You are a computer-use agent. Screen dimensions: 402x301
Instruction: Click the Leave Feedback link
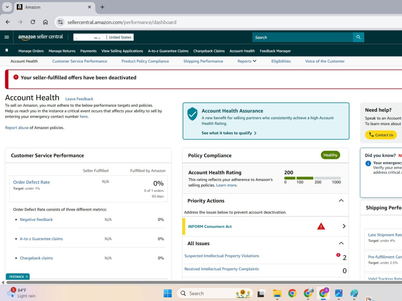(79, 99)
